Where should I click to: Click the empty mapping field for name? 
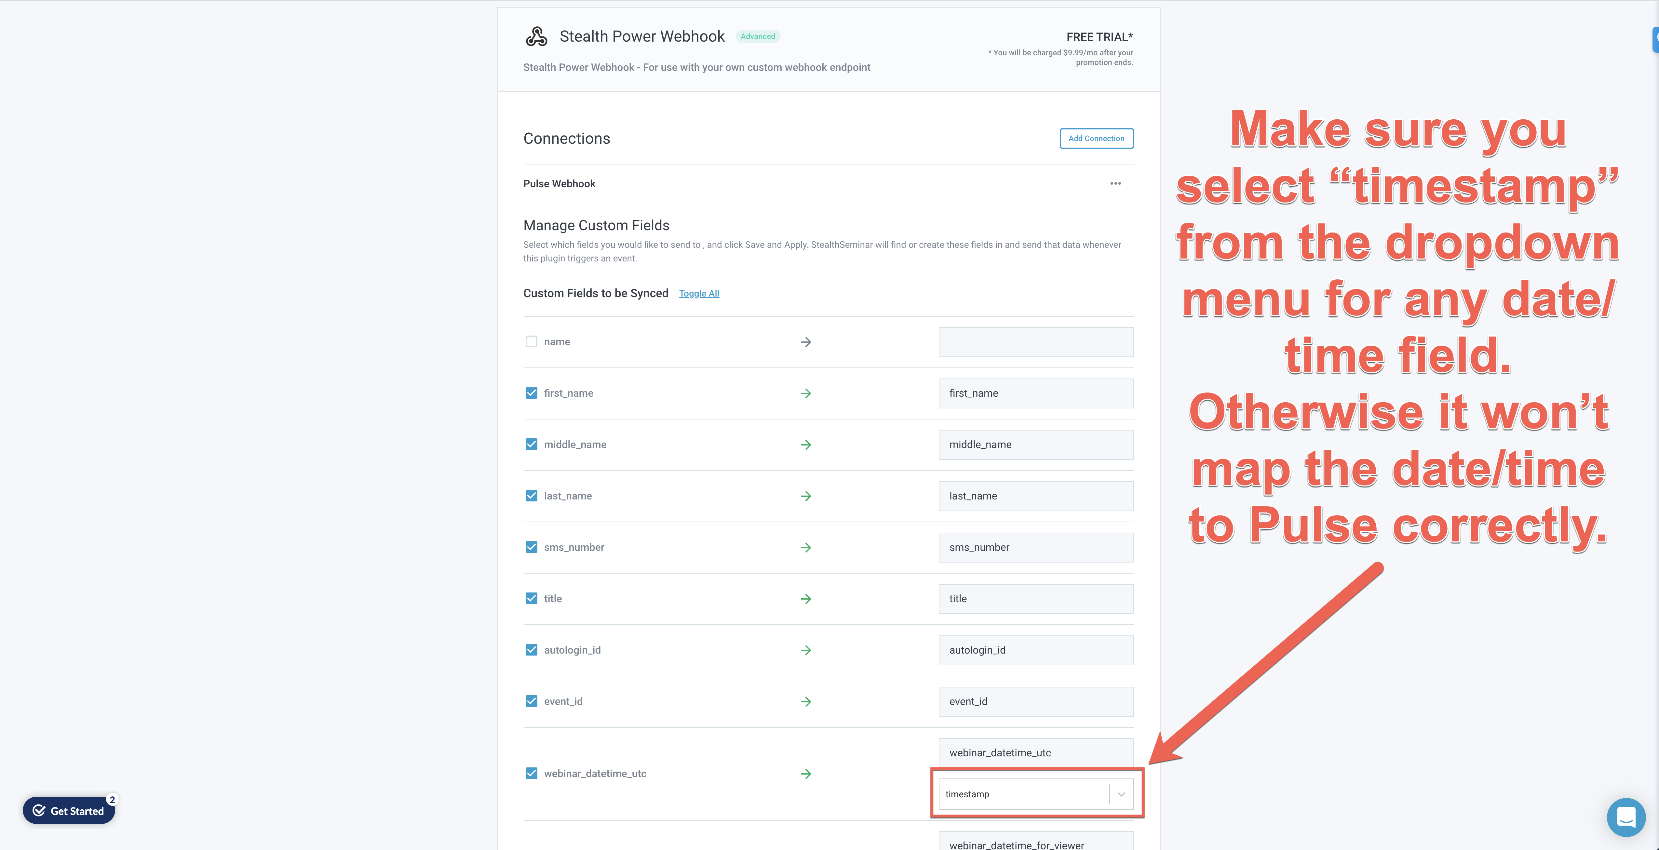click(x=1036, y=342)
